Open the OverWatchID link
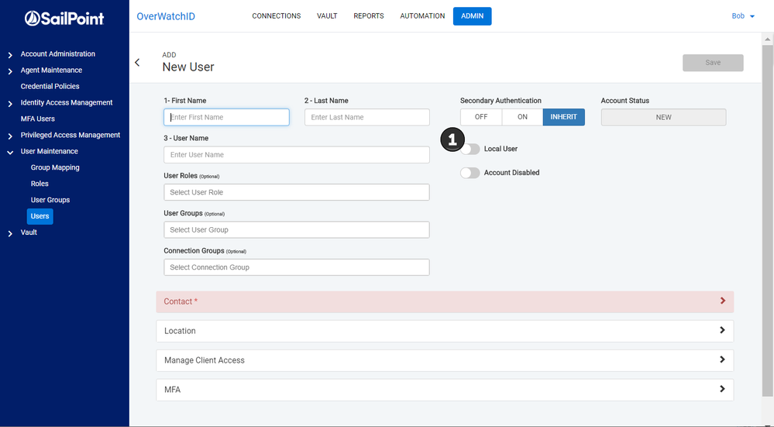 (166, 16)
